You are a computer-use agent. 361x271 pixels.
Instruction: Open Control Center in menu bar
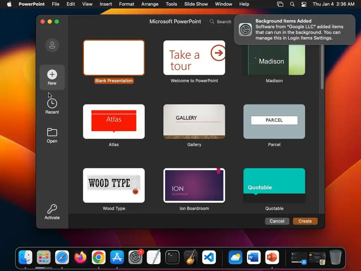coord(304,4)
